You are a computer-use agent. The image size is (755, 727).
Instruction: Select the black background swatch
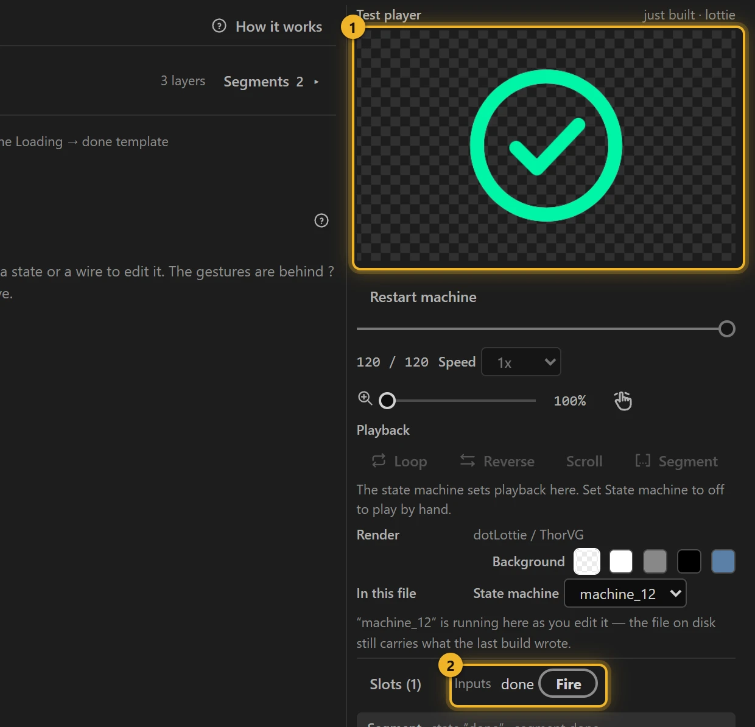(689, 561)
